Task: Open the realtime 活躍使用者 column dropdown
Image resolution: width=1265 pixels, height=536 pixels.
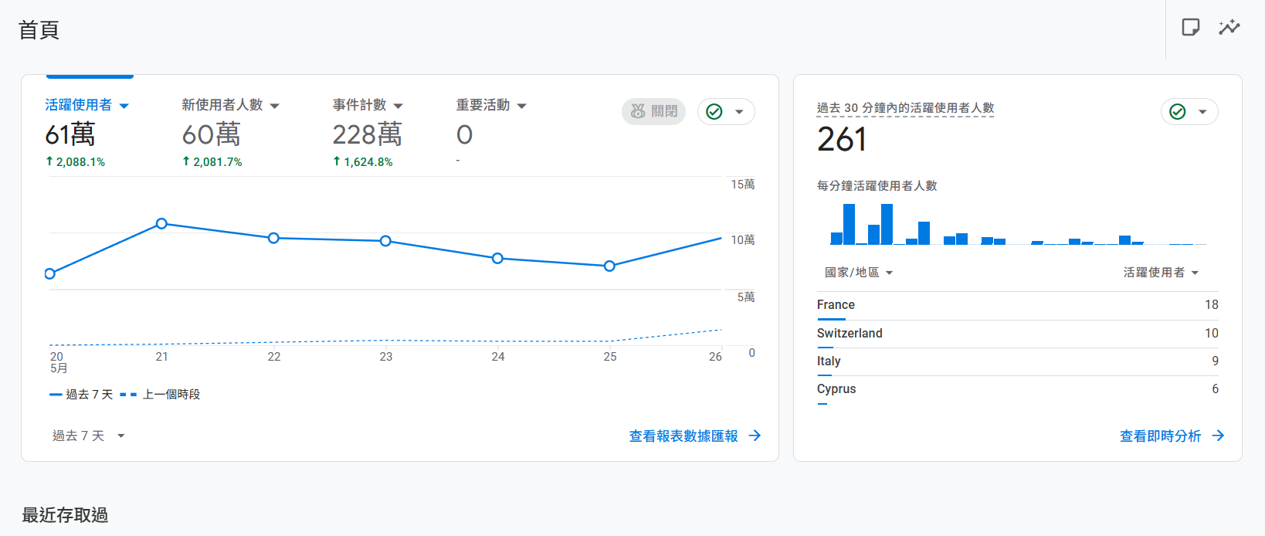Action: coord(1160,273)
